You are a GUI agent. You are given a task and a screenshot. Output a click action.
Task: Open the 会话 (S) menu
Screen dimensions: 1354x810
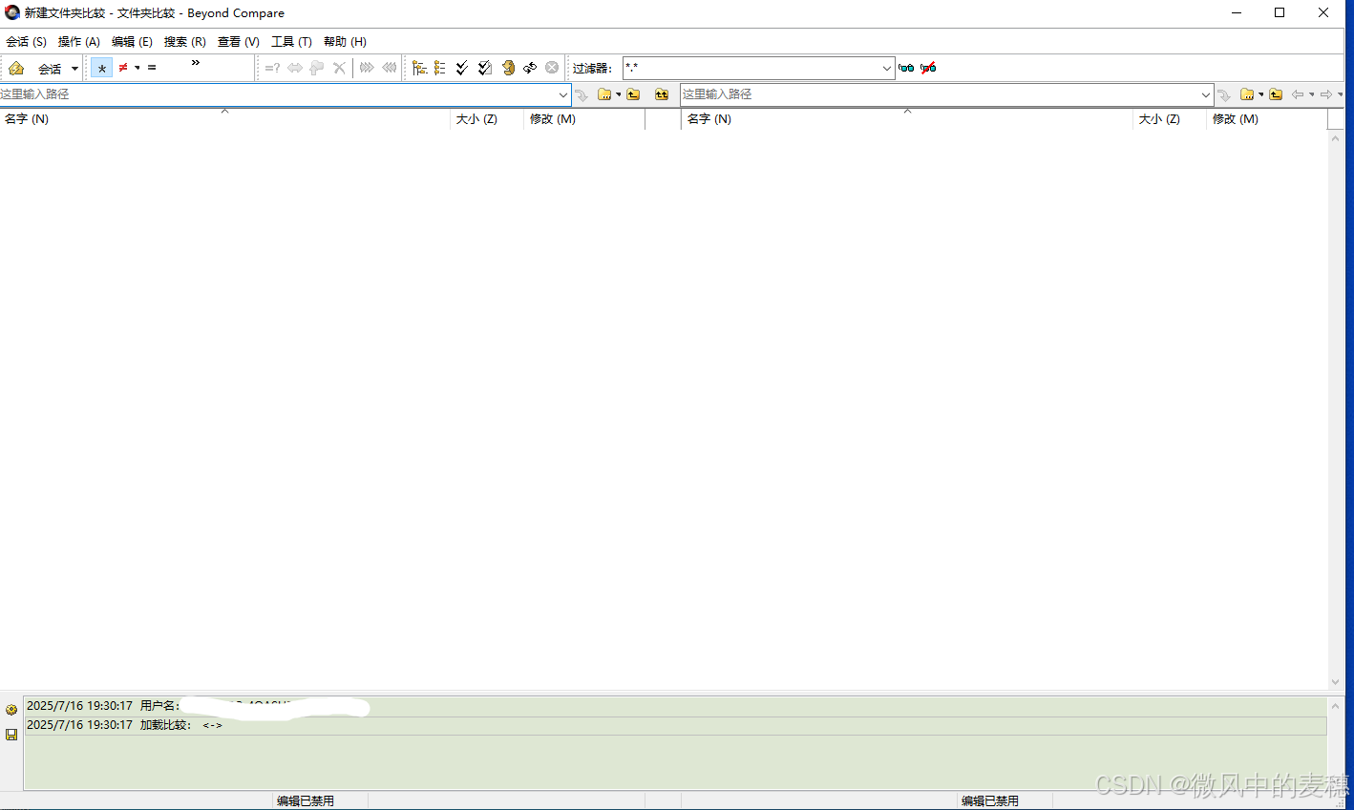click(x=26, y=42)
